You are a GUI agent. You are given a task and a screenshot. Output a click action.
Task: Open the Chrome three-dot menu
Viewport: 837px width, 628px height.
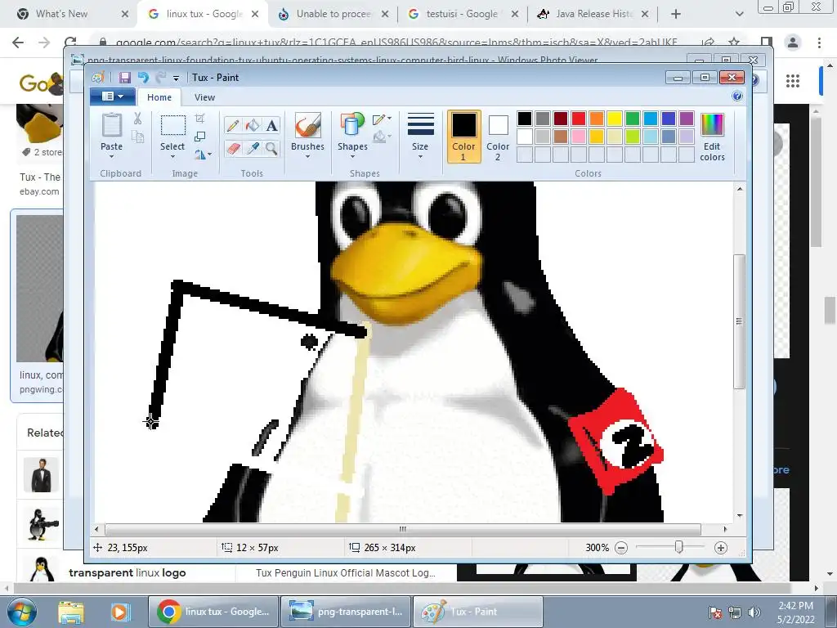(x=819, y=43)
